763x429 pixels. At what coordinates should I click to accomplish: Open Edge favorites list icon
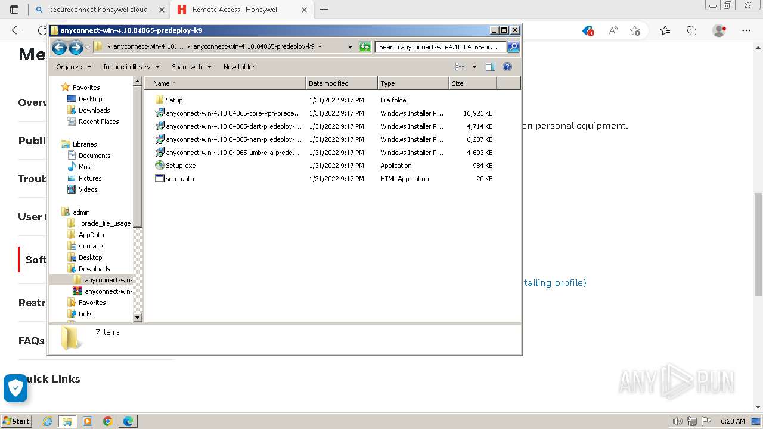[665, 30]
